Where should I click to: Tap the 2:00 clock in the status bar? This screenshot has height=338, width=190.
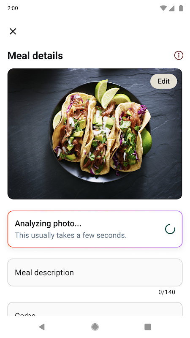click(13, 8)
